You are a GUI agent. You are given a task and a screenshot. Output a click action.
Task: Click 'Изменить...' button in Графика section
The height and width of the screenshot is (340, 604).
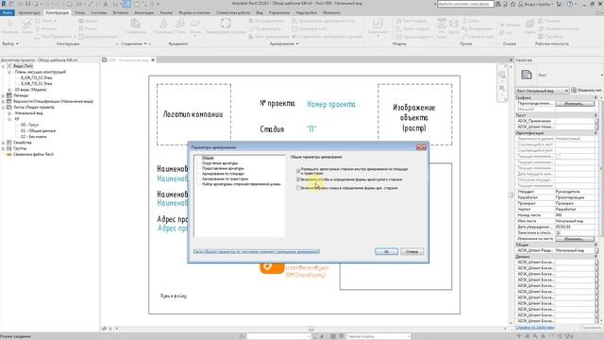coord(575,103)
